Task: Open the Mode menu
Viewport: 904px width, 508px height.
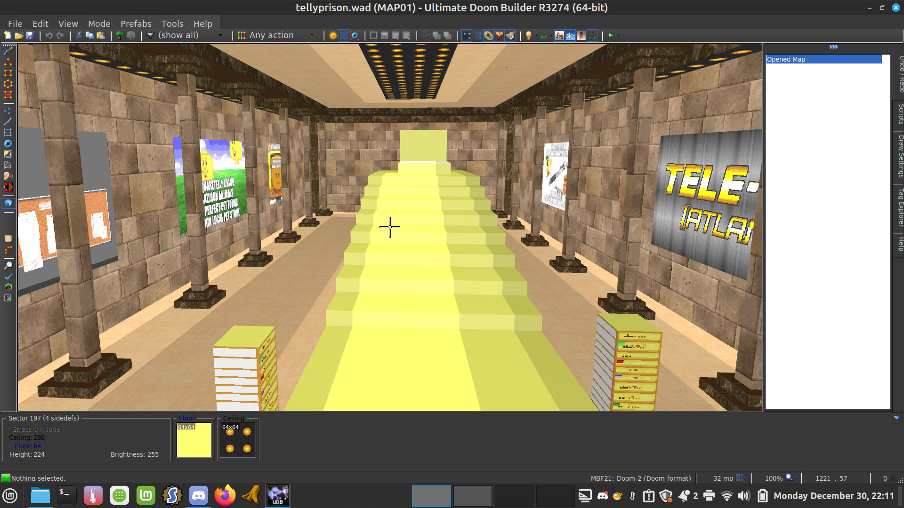Action: (x=99, y=24)
